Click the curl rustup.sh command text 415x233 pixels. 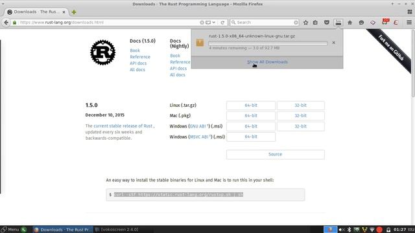pyautogui.click(x=178, y=195)
